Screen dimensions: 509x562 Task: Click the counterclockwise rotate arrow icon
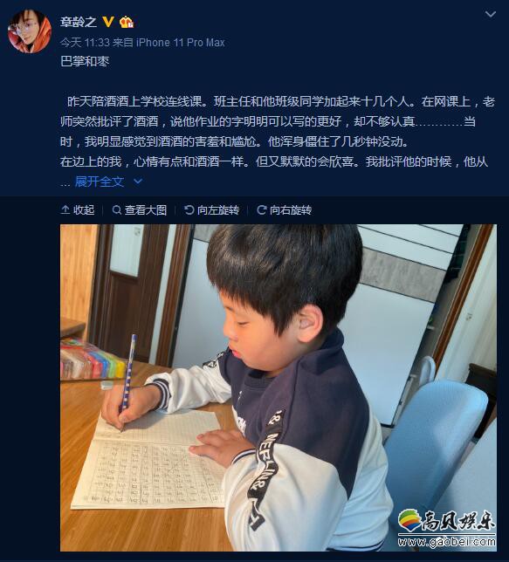pyautogui.click(x=189, y=209)
